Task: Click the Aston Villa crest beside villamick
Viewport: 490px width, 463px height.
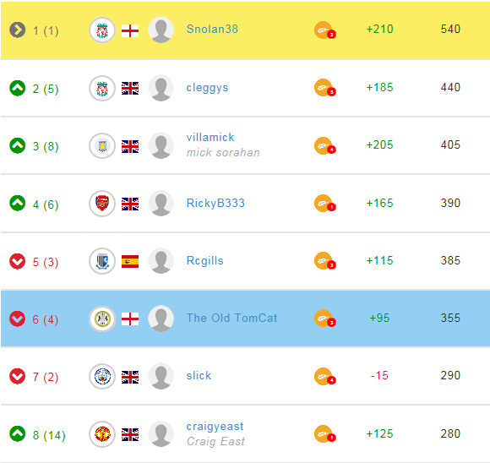Action: (x=102, y=146)
